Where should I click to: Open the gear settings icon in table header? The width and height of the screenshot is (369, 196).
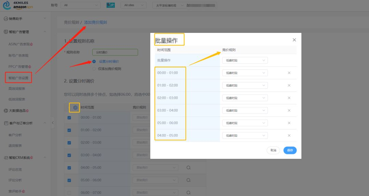pyautogui.click(x=75, y=107)
